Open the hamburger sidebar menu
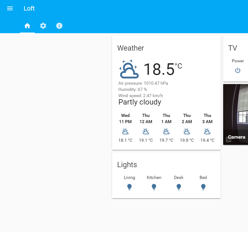Viewport: 248px width, 232px height. 10,8
